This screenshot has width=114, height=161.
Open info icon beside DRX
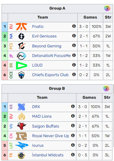click(x=73, y=106)
